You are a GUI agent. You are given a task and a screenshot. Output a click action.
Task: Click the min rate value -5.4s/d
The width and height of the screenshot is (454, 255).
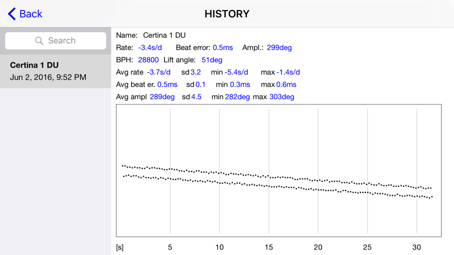click(x=236, y=72)
